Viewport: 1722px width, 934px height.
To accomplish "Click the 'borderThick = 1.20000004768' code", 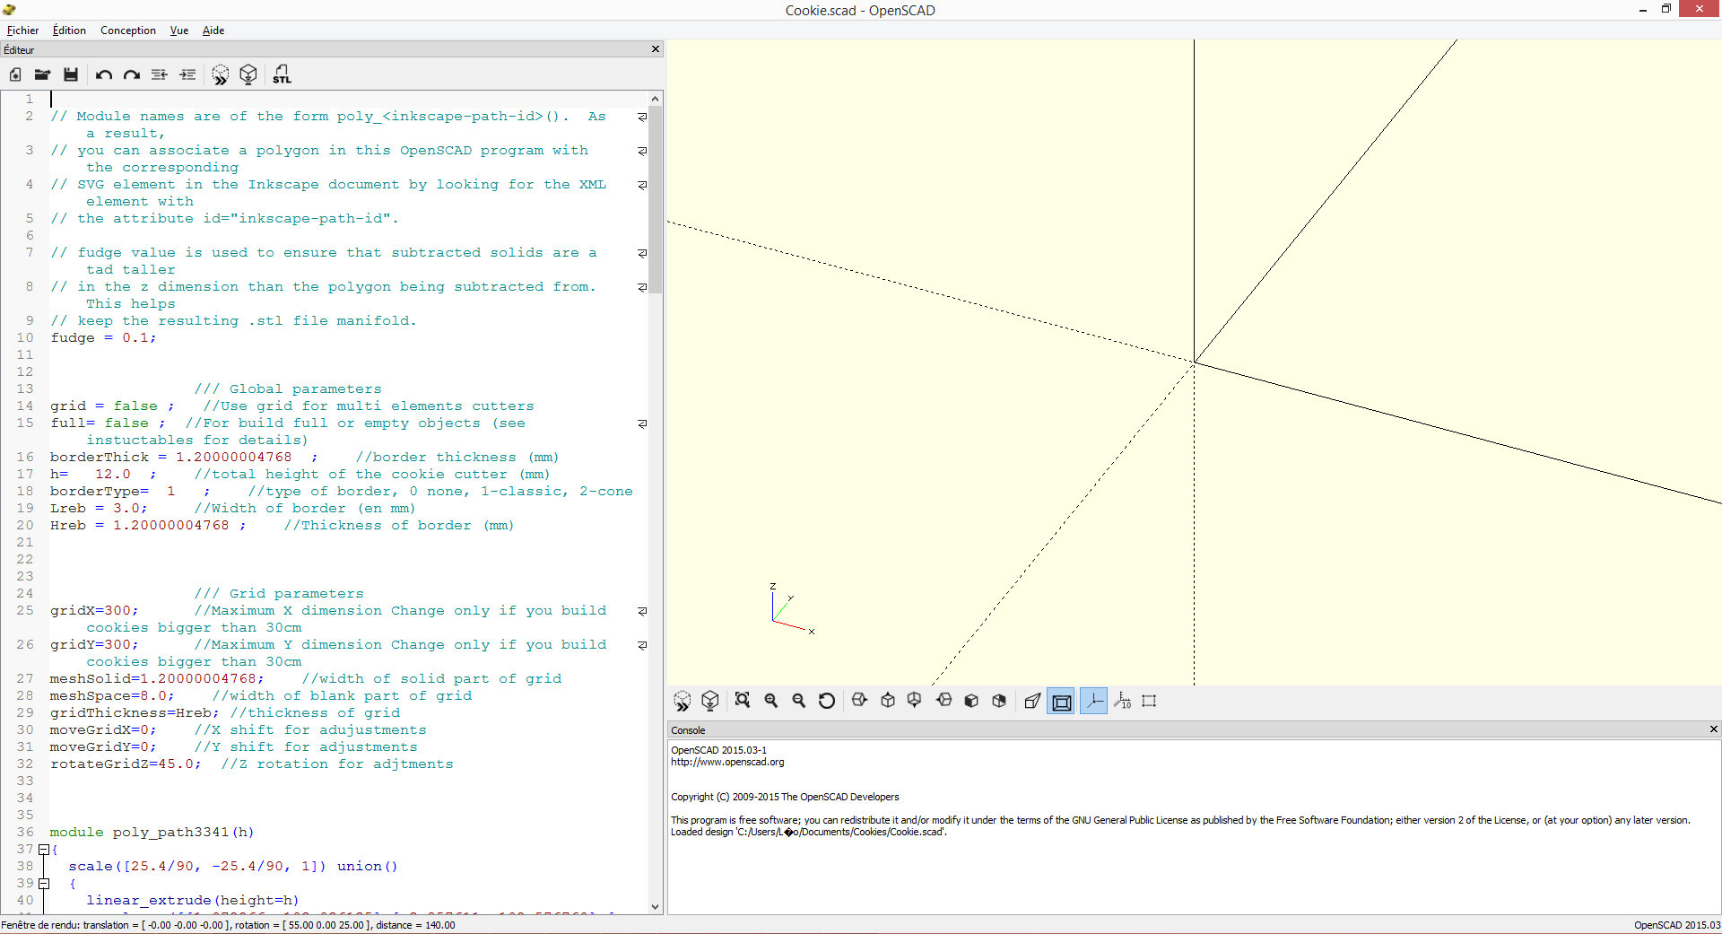I will click(170, 457).
